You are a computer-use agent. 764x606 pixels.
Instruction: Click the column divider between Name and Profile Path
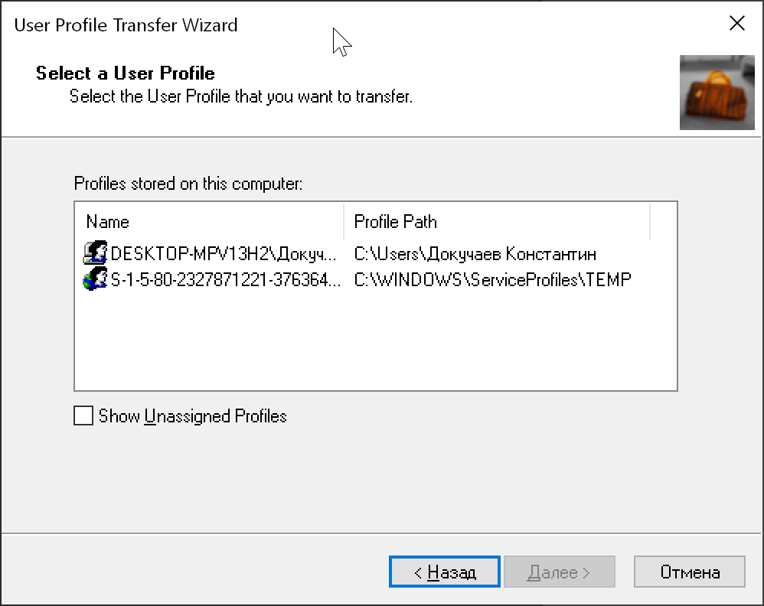coord(344,222)
